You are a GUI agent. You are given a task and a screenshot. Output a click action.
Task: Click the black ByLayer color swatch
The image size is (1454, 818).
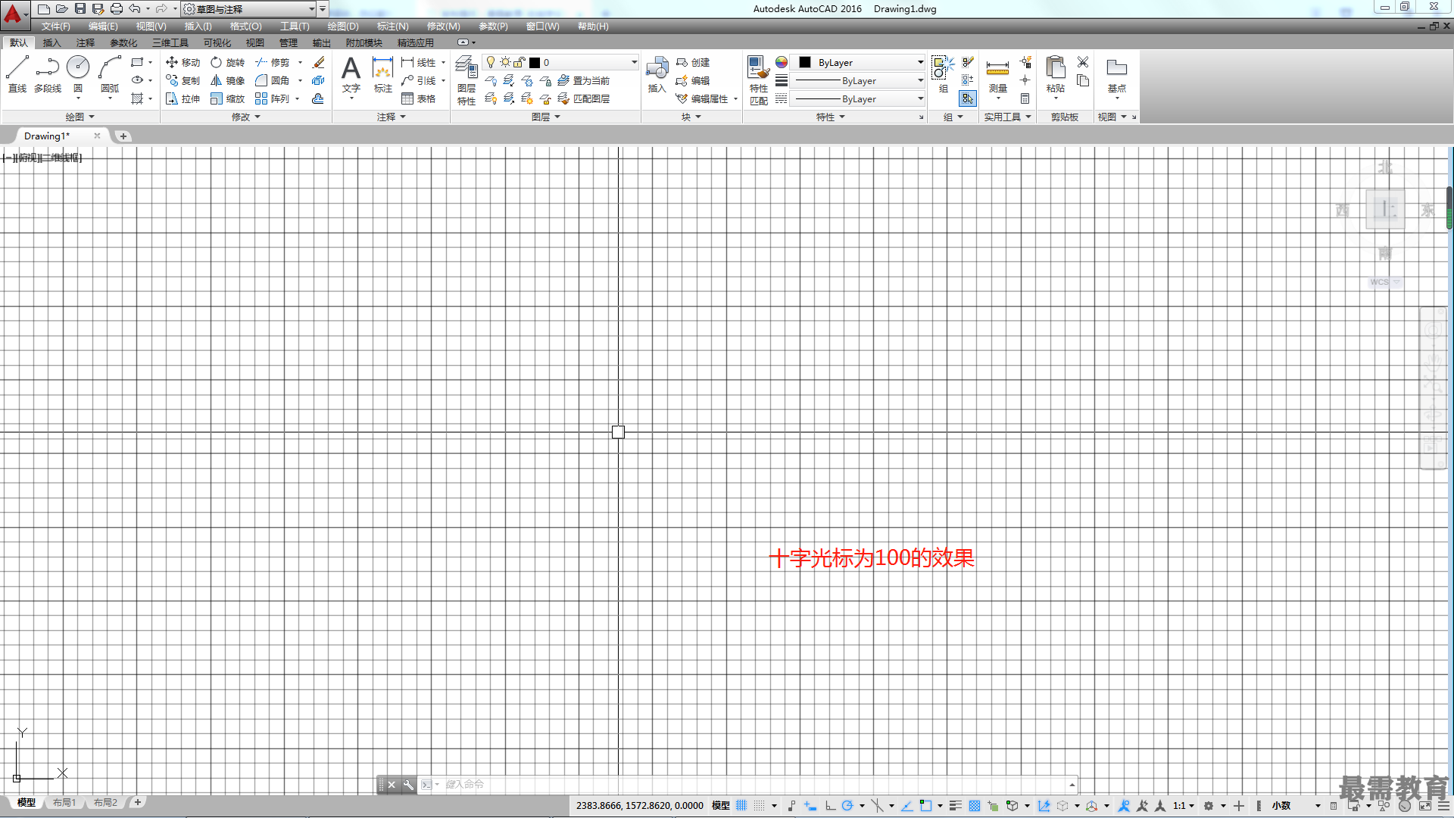[805, 62]
